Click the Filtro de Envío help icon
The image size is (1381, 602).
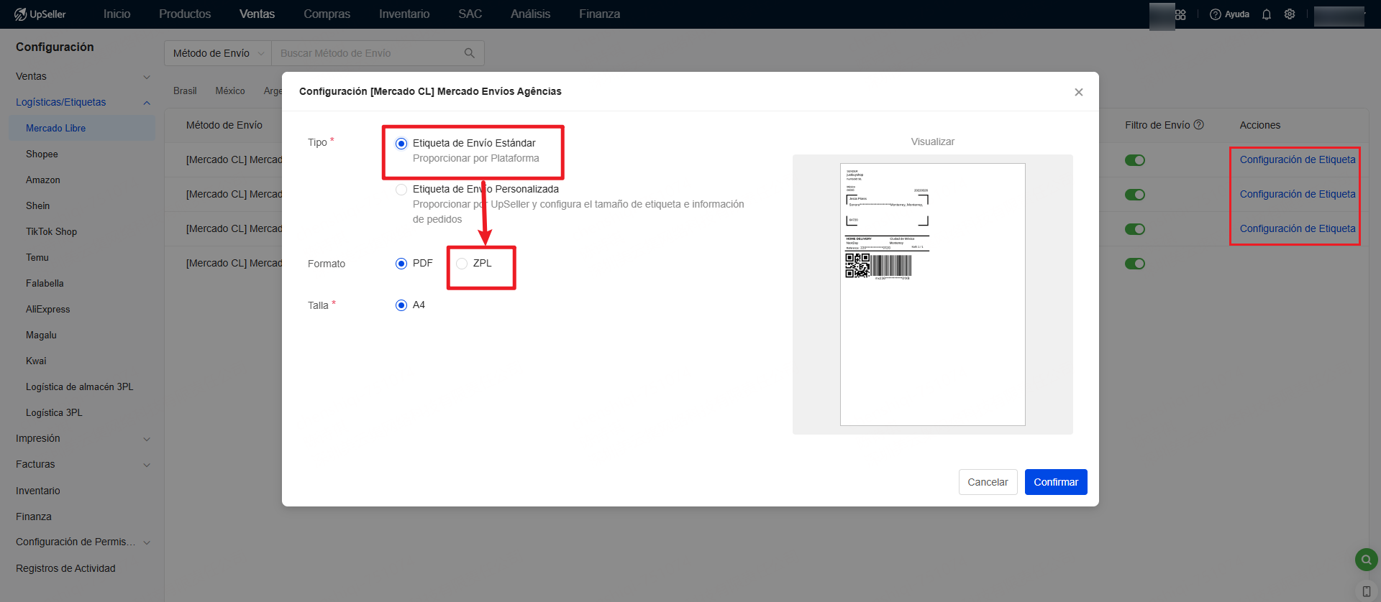click(x=1199, y=125)
